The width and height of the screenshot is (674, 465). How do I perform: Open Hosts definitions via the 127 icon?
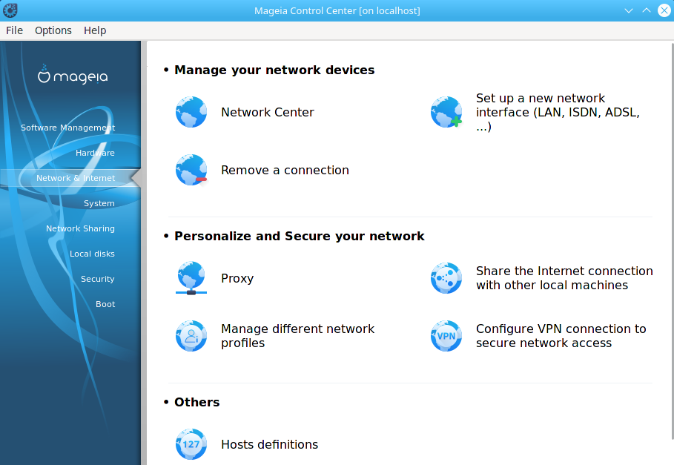[x=191, y=443]
